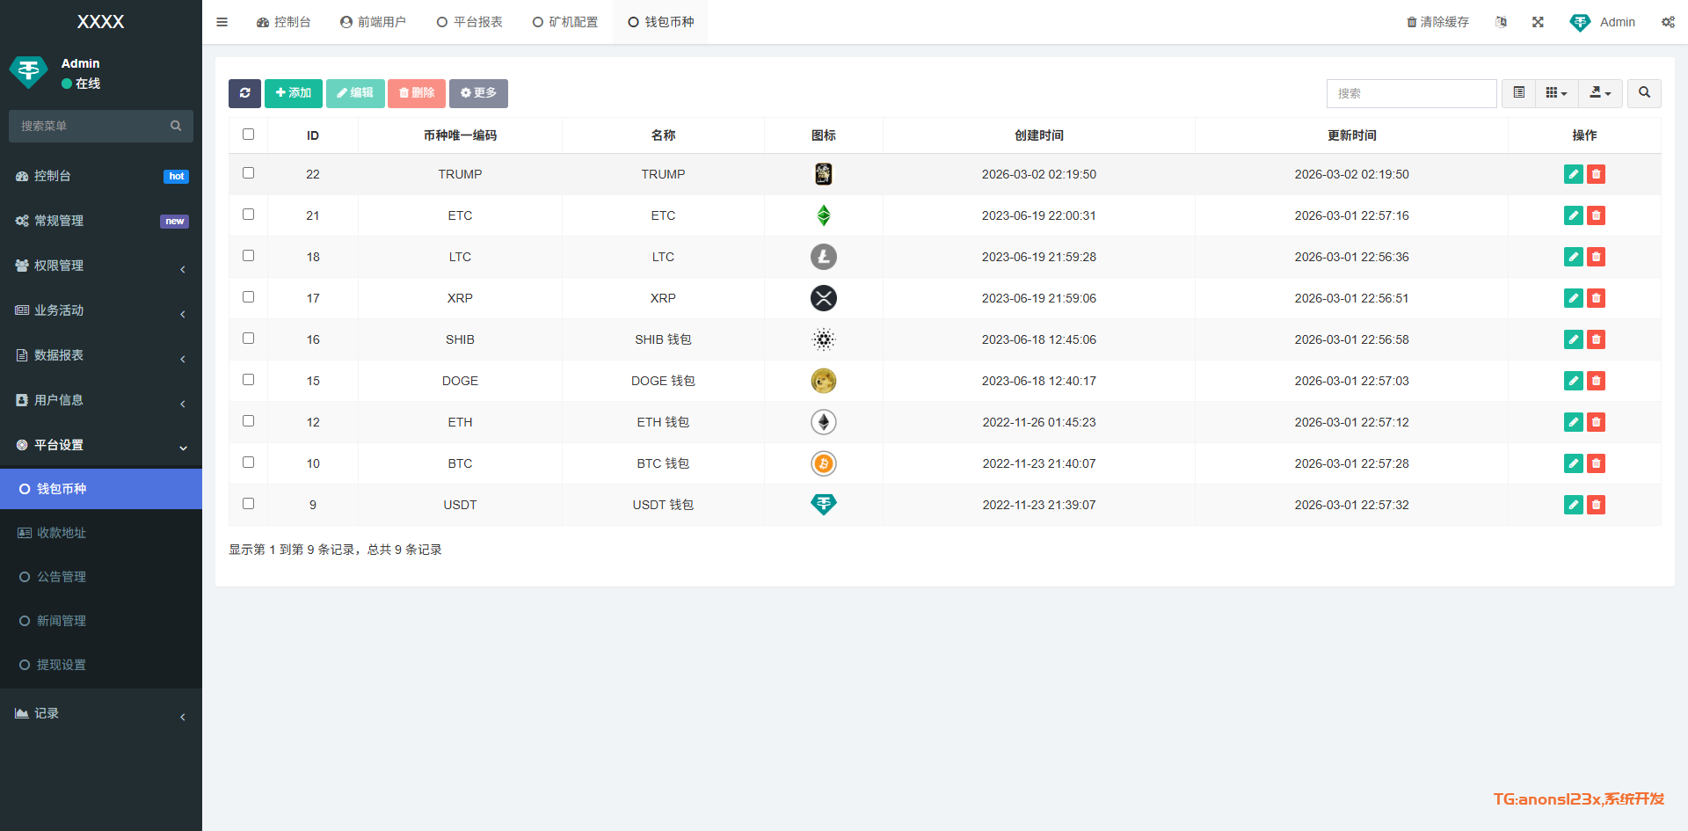Toggle the sidebar with hamburger icon
This screenshot has height=831, width=1688.
coord(222,22)
